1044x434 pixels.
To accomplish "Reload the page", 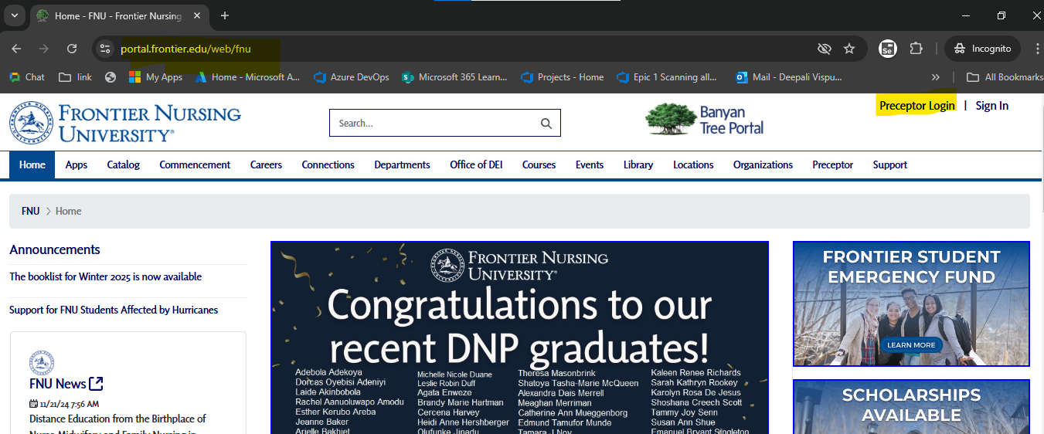I will click(x=72, y=49).
